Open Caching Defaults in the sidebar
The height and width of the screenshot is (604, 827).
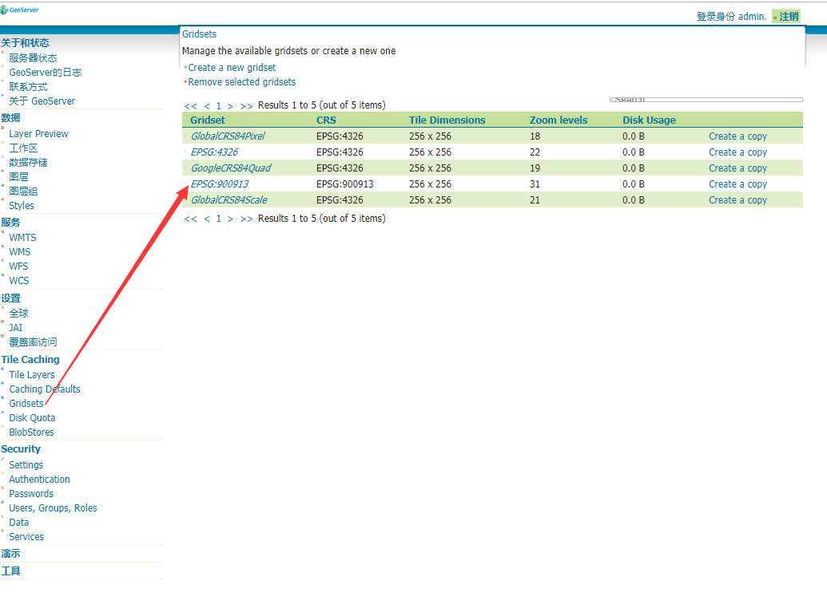pyautogui.click(x=45, y=389)
